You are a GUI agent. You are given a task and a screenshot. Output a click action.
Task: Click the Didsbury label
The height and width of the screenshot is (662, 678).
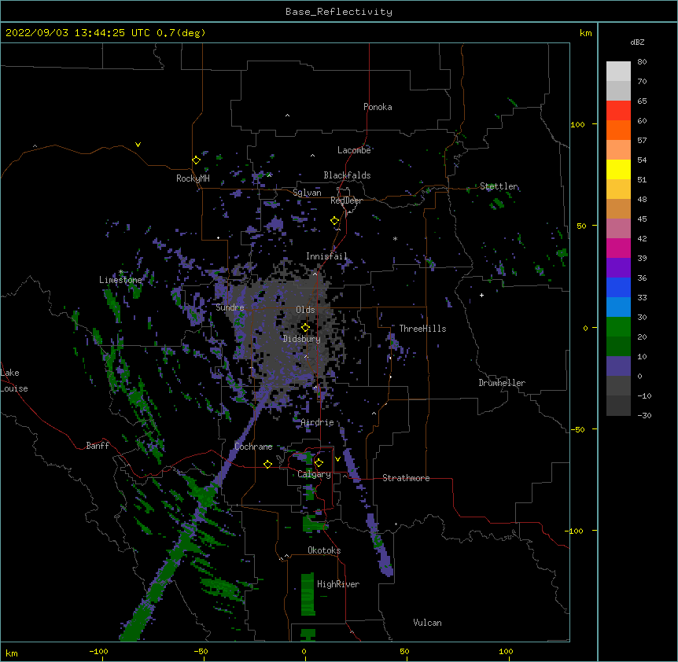[x=302, y=339]
